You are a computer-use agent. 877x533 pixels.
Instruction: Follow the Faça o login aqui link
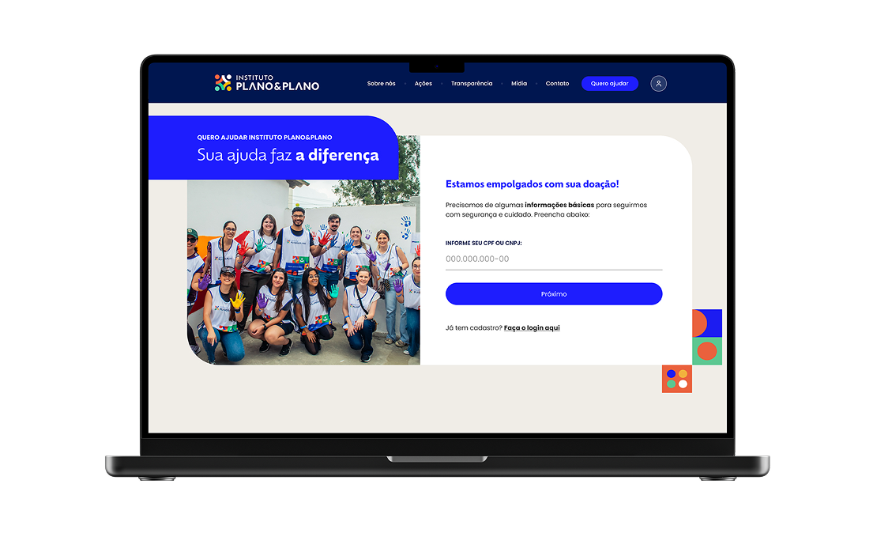[x=532, y=327]
